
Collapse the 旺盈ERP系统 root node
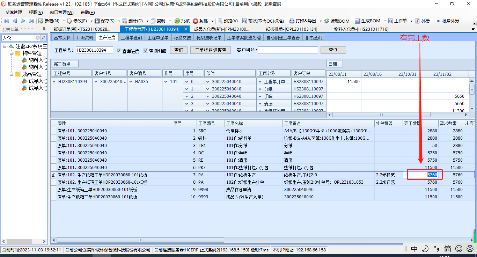pos(5,46)
